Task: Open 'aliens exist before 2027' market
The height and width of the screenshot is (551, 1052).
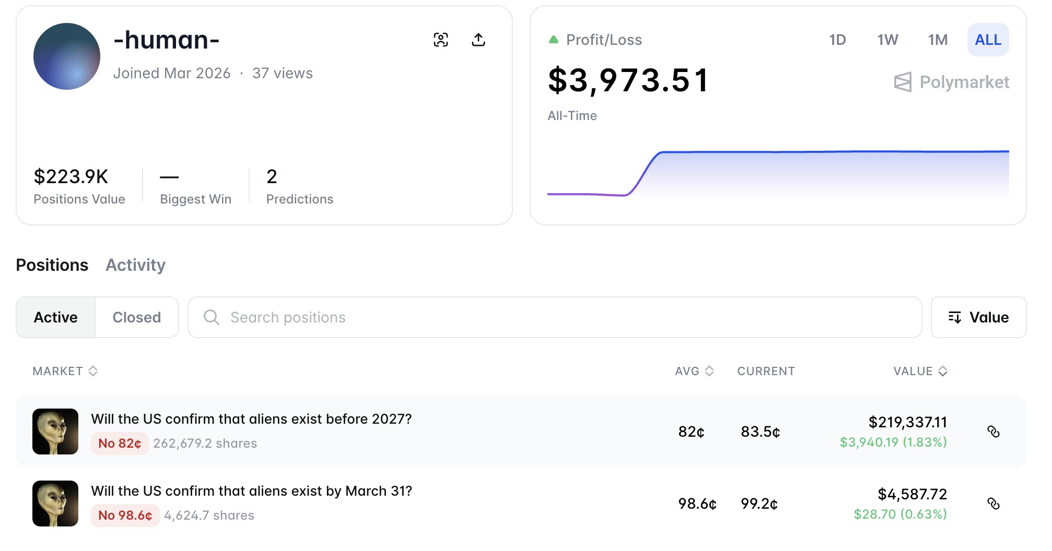Action: pos(251,419)
